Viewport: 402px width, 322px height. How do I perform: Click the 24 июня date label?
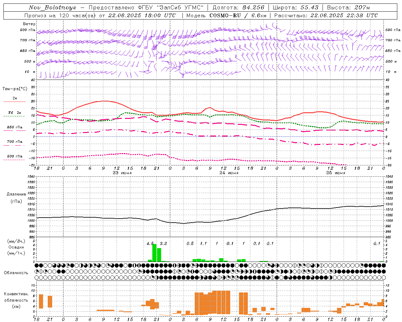[x=229, y=173]
